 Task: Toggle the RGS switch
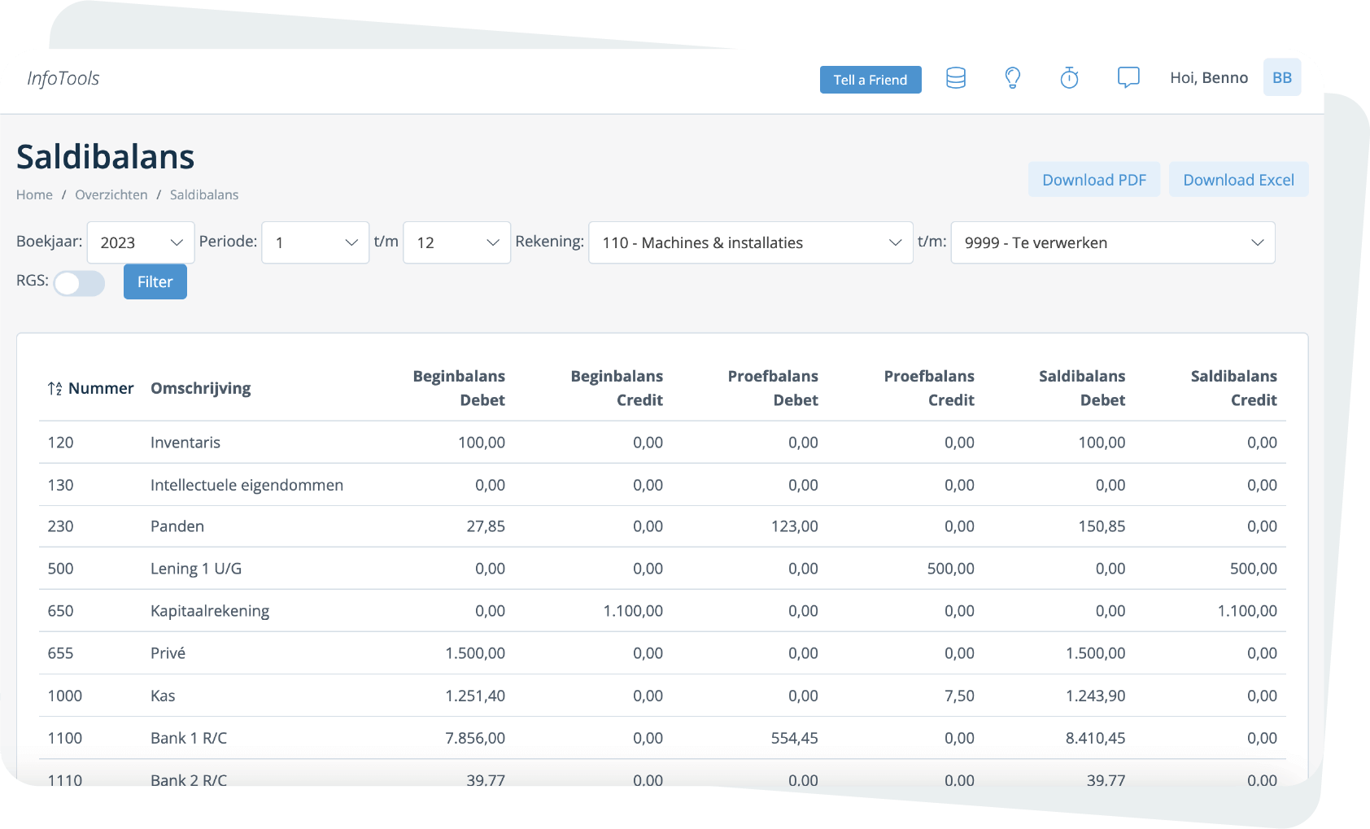tap(80, 283)
